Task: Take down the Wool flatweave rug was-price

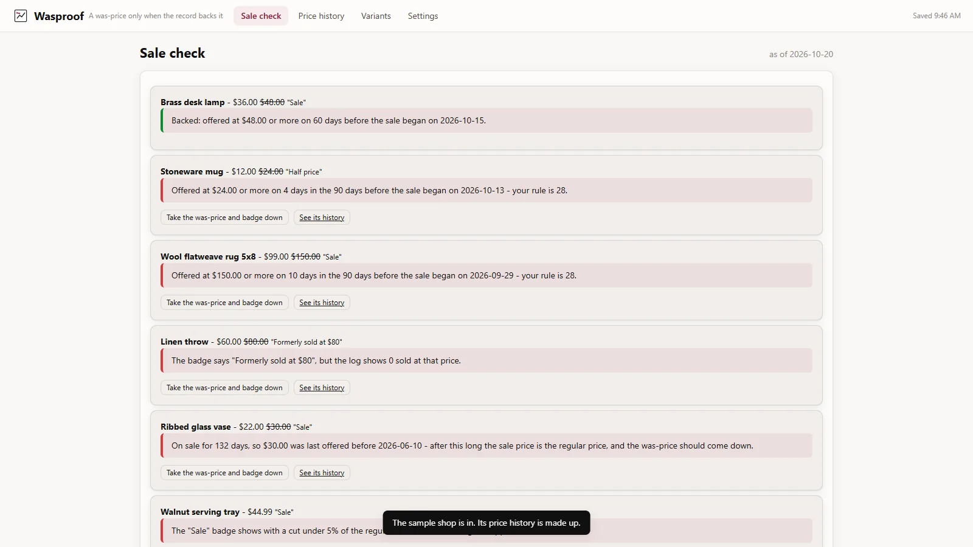Action: (x=224, y=303)
